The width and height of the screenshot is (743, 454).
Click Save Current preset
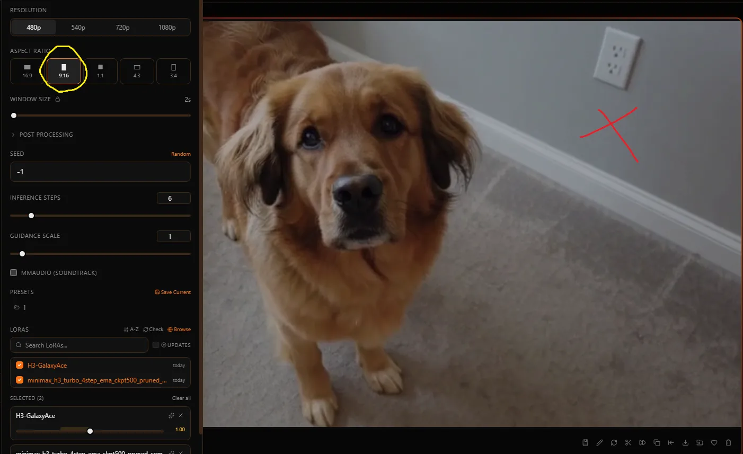click(173, 292)
